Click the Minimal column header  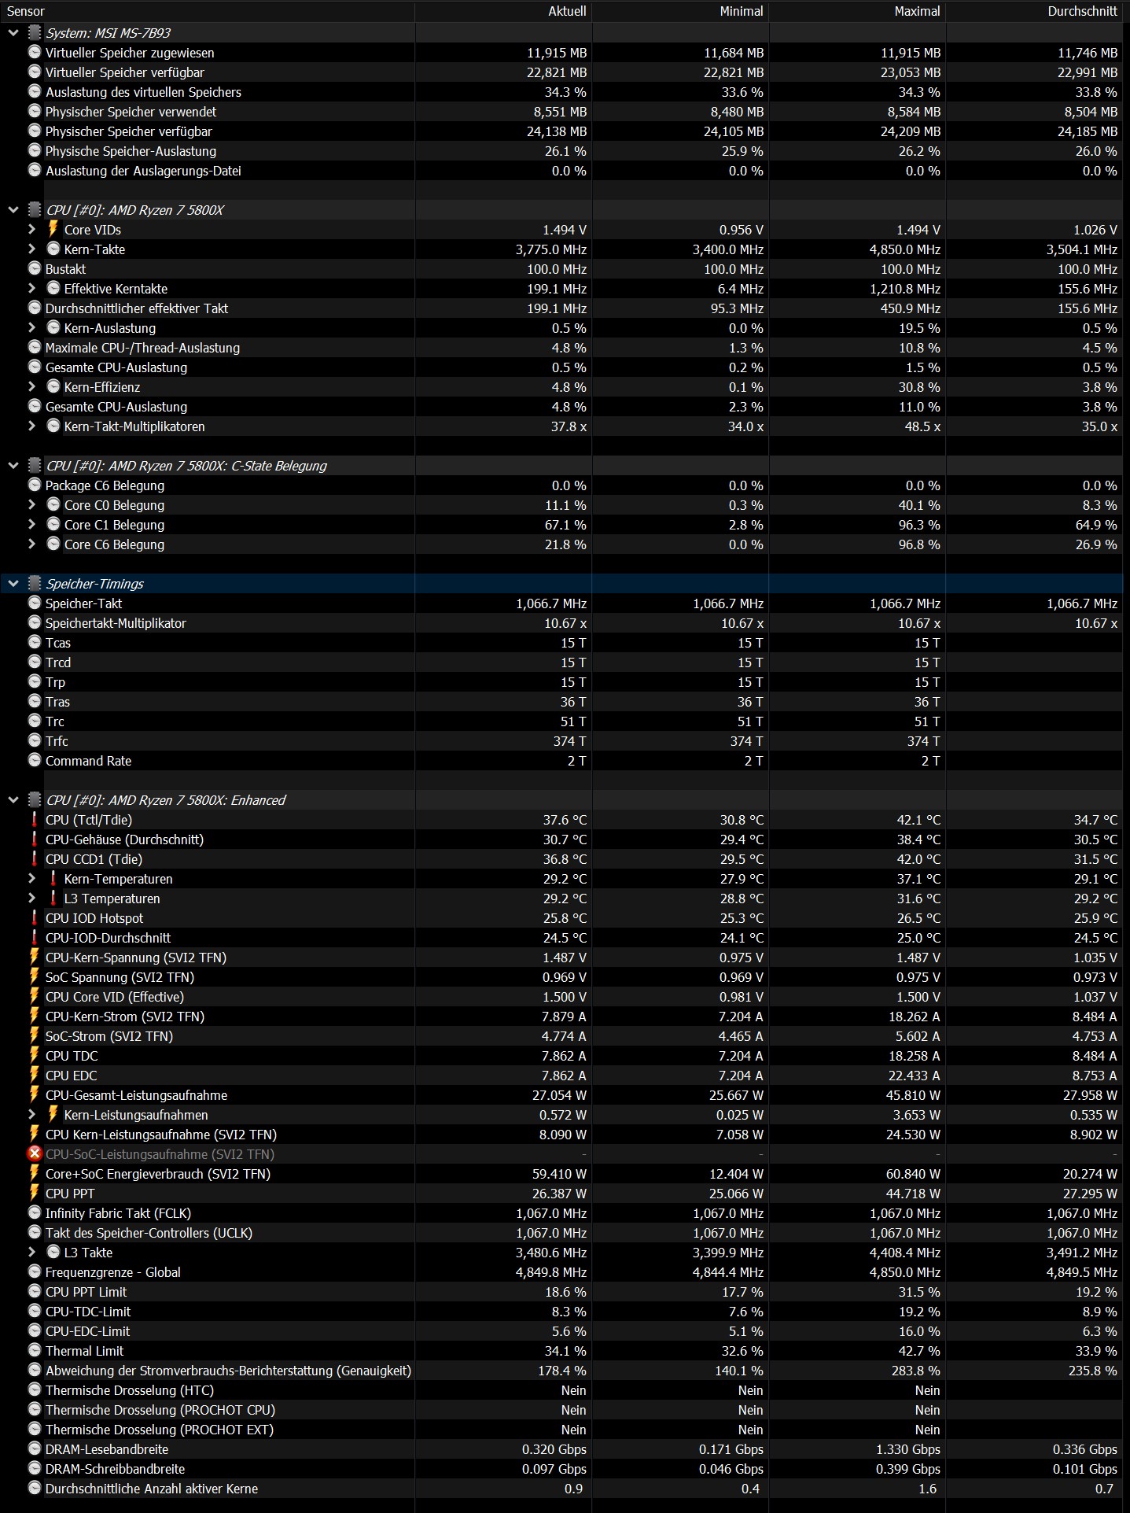click(680, 11)
